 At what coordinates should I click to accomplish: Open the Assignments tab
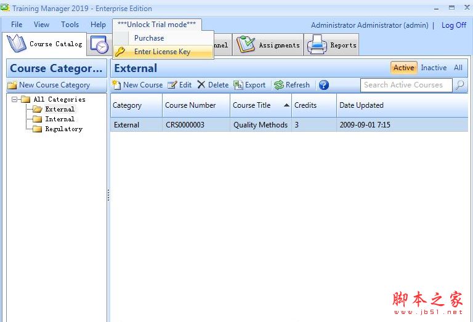coord(267,45)
